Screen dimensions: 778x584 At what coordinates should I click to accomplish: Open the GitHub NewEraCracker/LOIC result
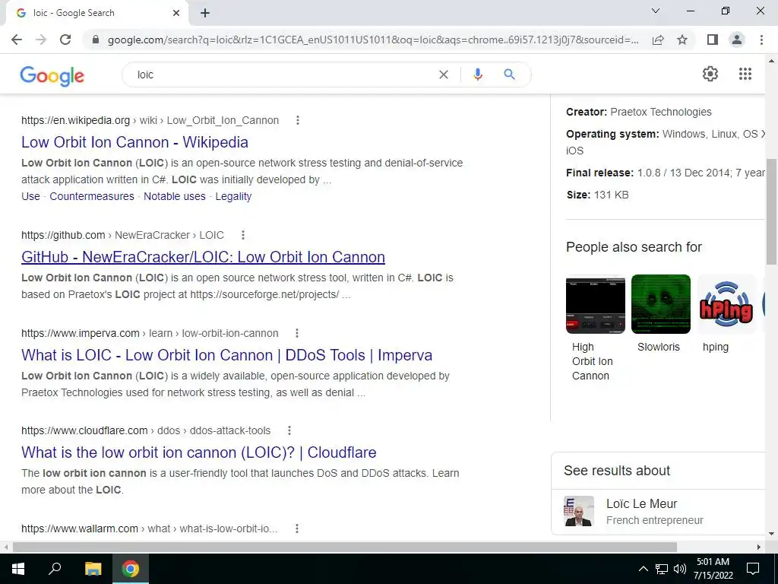click(203, 257)
